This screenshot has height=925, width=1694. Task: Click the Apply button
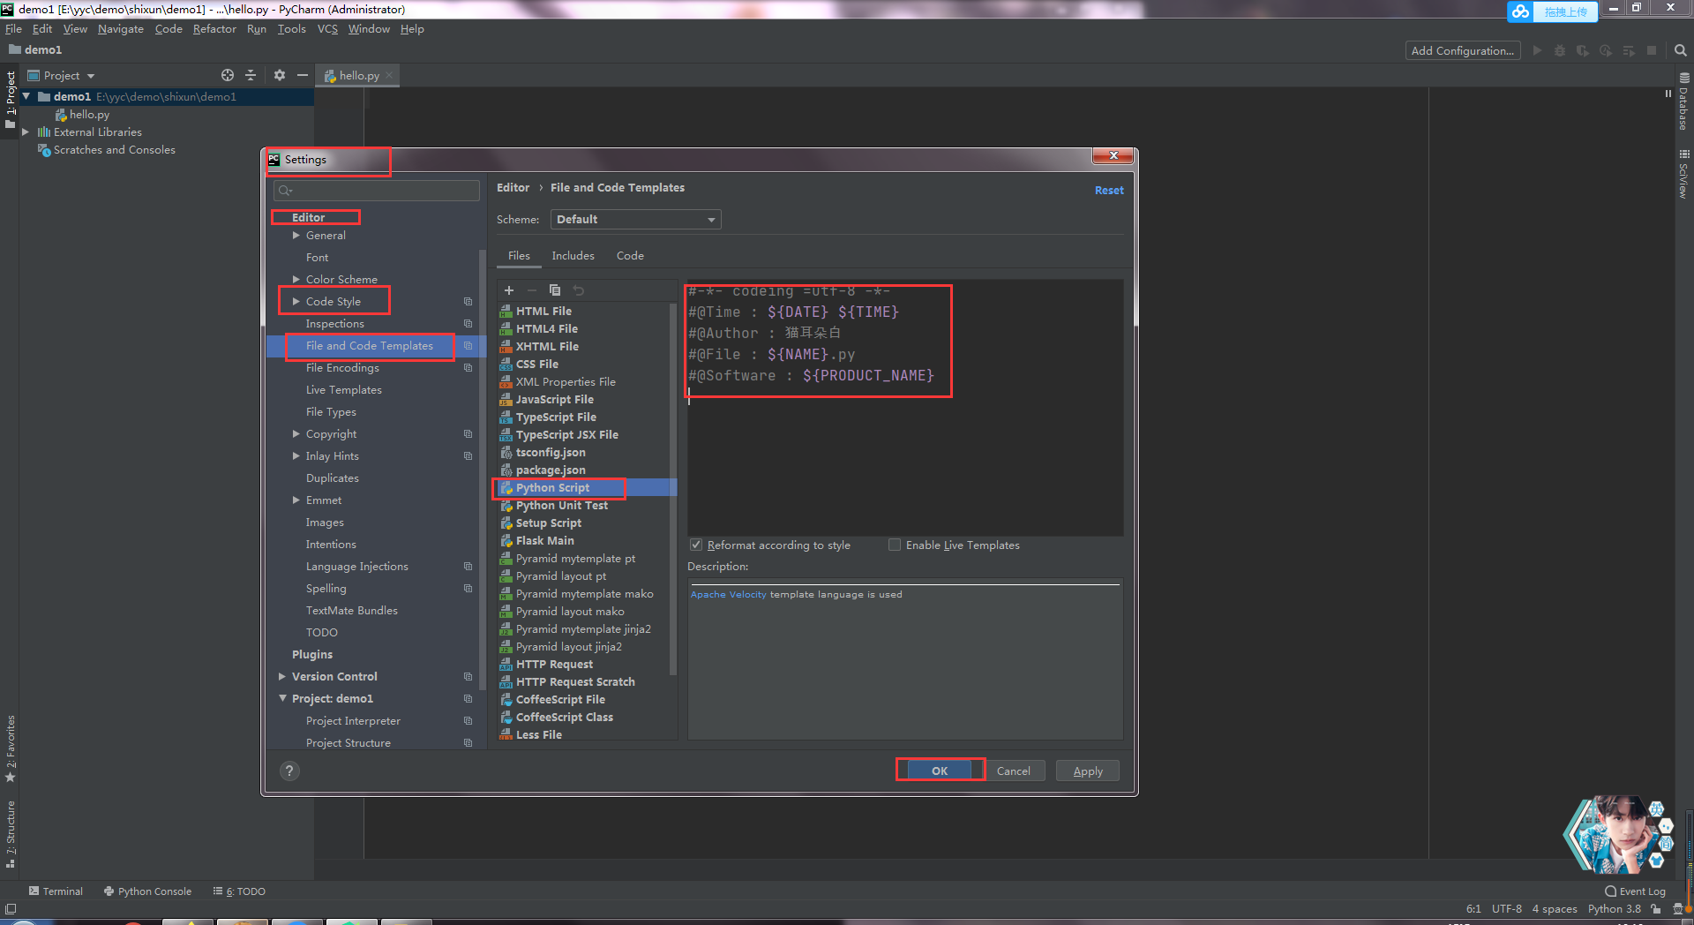click(x=1088, y=771)
